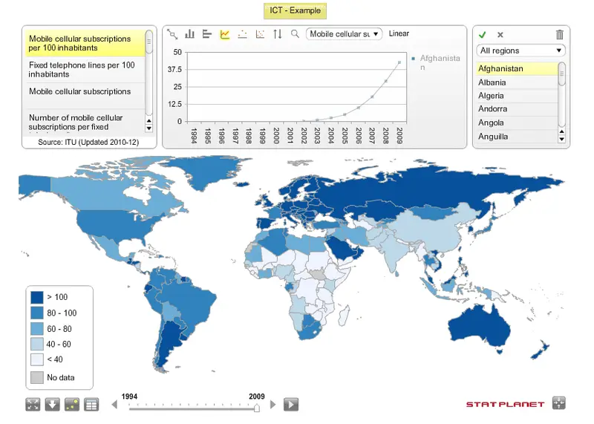This screenshot has width=594, height=424.
Task: Toggle the Linear scale label
Action: coord(399,33)
